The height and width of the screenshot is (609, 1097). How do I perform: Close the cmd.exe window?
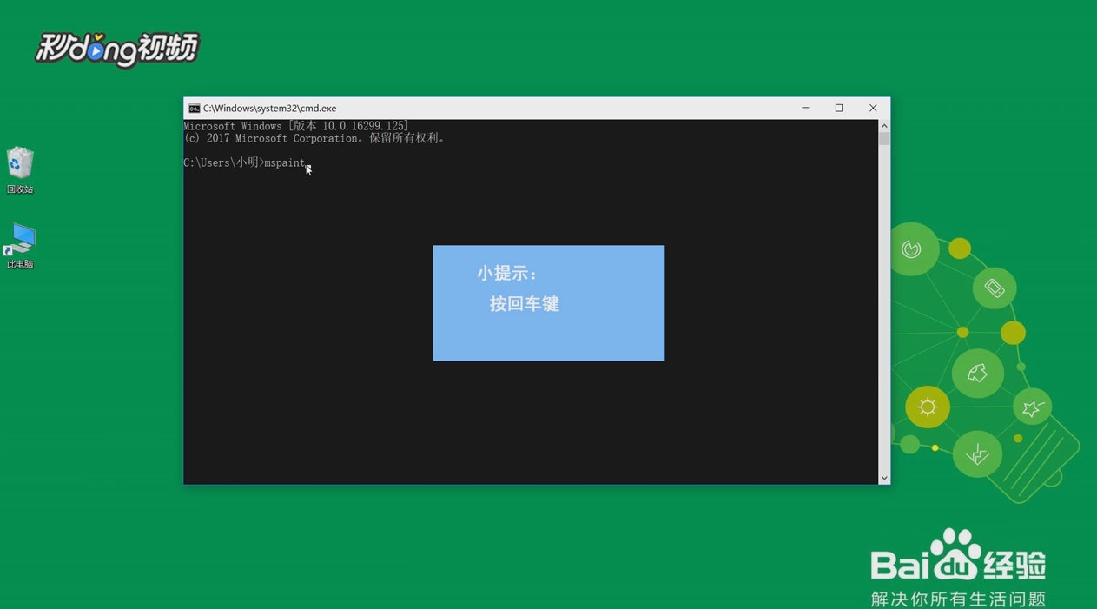[873, 108]
